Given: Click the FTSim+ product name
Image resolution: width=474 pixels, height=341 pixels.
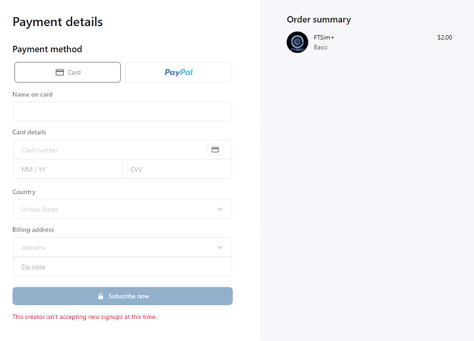Looking at the screenshot, I should click(324, 38).
